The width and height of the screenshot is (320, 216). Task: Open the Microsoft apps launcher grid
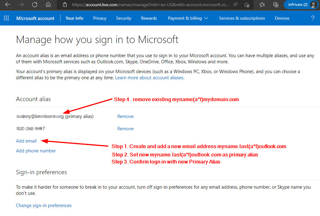[x=6, y=18]
